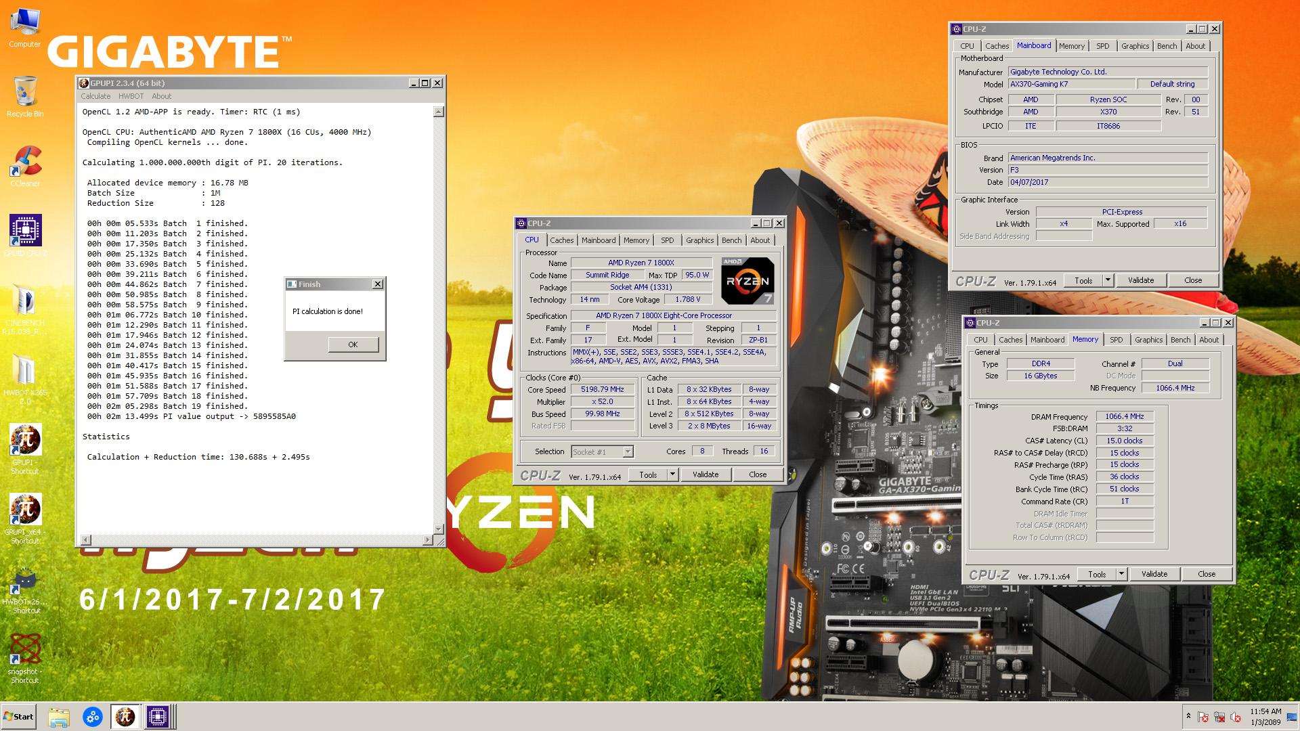Open the HWBOT X265 folder icon
This screenshot has height=731, width=1300.
25,379
